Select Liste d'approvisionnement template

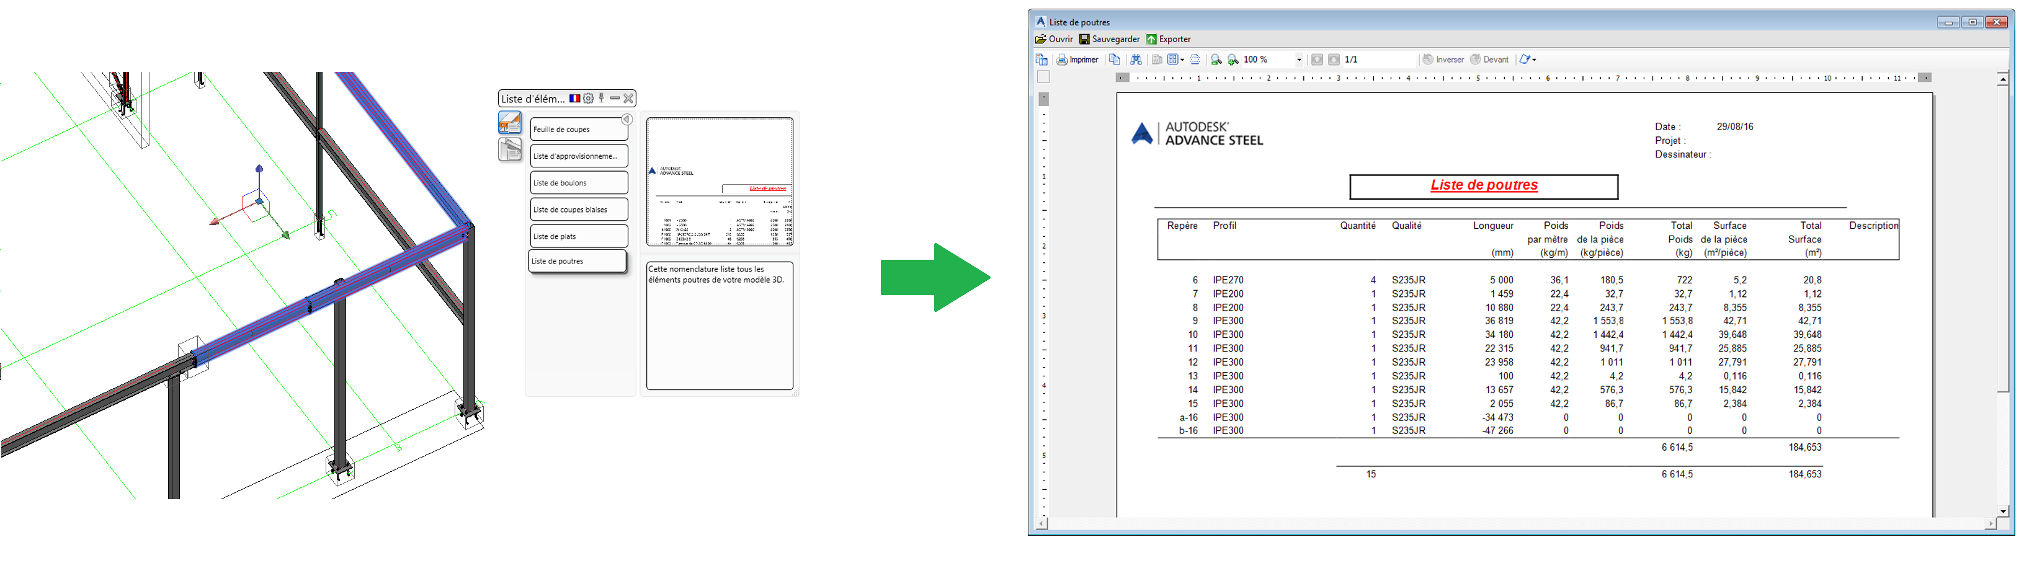click(579, 156)
